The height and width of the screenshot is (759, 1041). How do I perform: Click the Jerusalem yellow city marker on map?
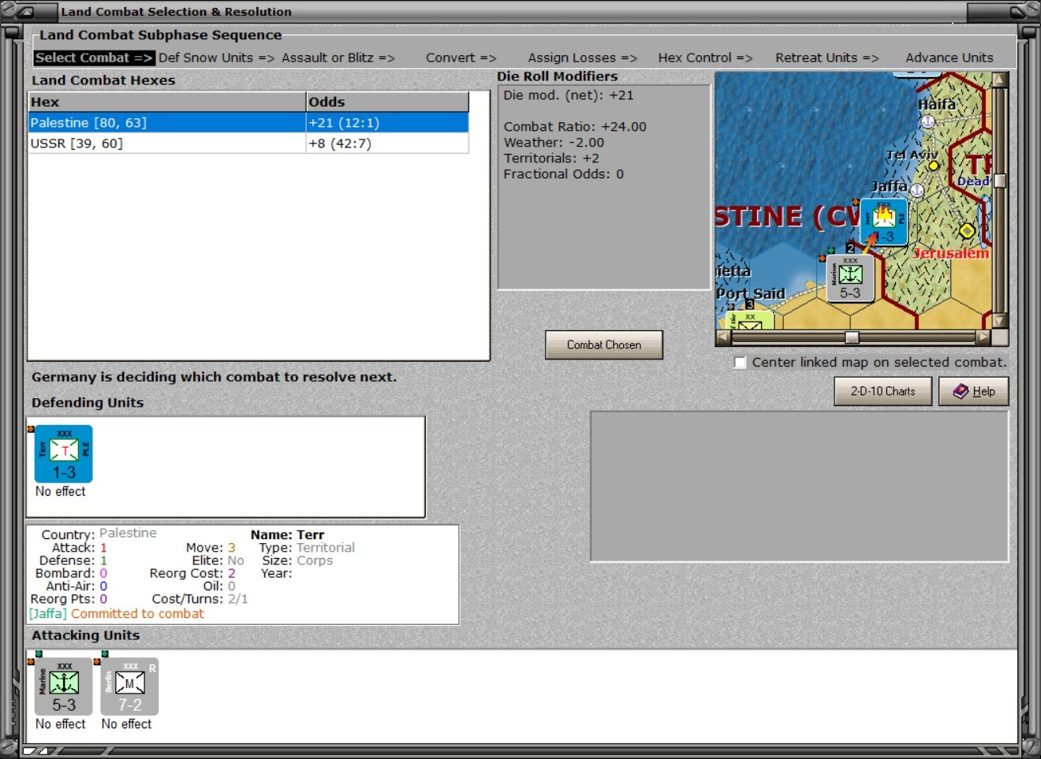tap(967, 231)
